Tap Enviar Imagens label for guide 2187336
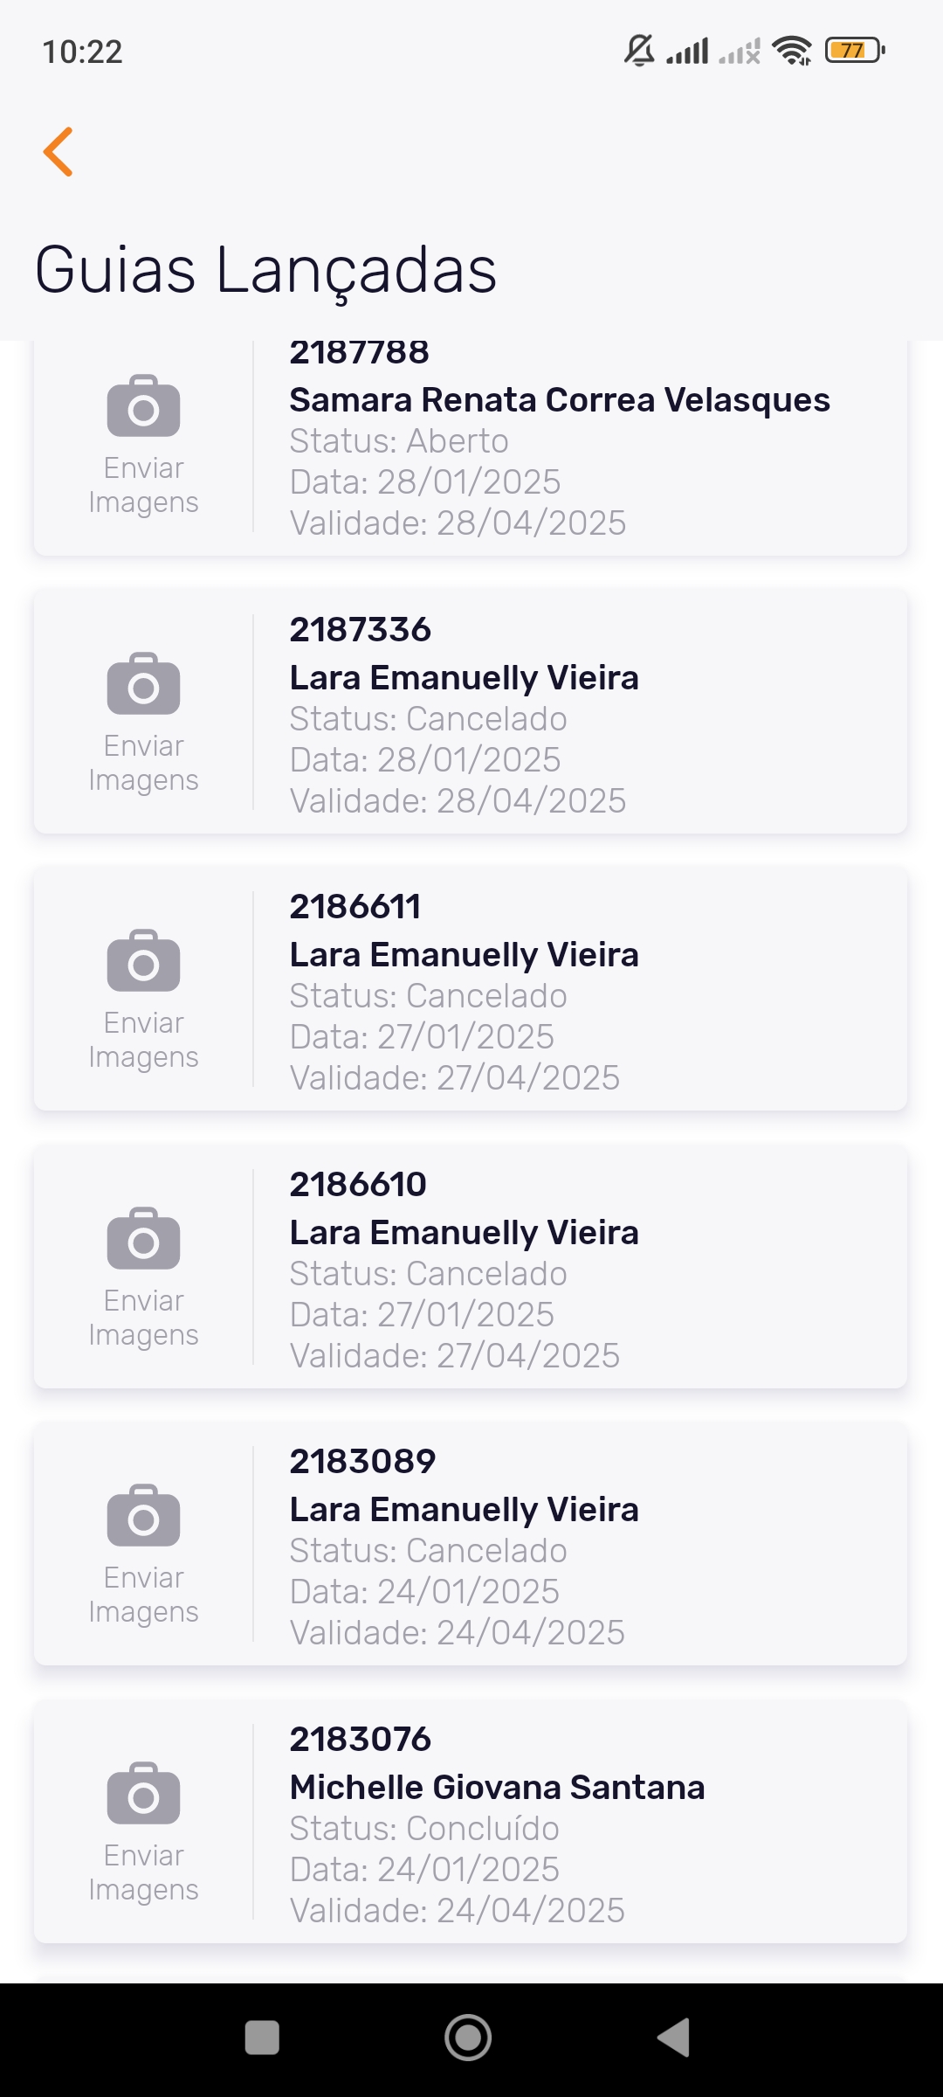 pyautogui.click(x=144, y=763)
